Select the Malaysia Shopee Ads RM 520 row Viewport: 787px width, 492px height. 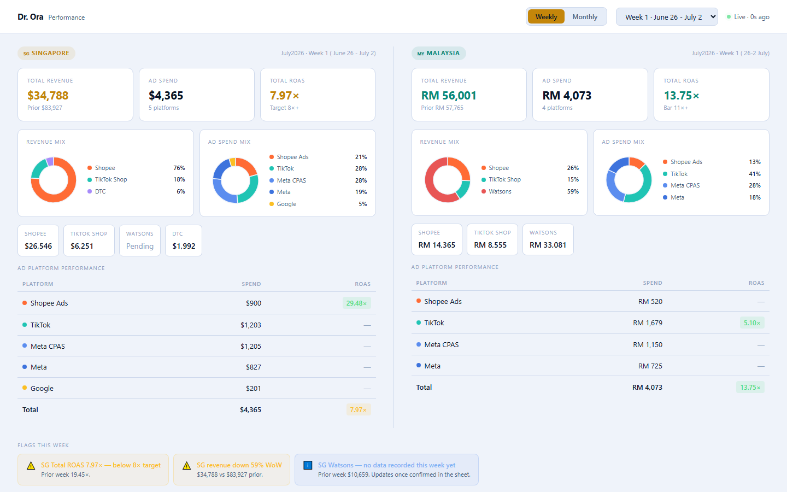590,301
